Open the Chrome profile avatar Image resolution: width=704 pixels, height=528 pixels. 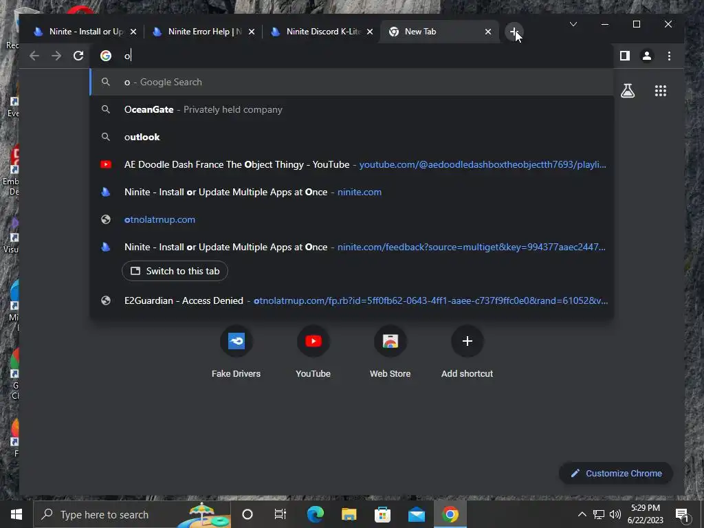647,56
